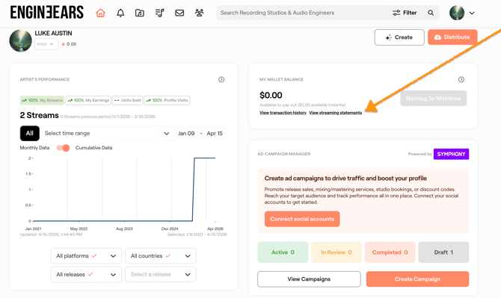Screen dimensions: 501x298
Task: Click the Nothing To Withdraw button
Action: coord(433,99)
